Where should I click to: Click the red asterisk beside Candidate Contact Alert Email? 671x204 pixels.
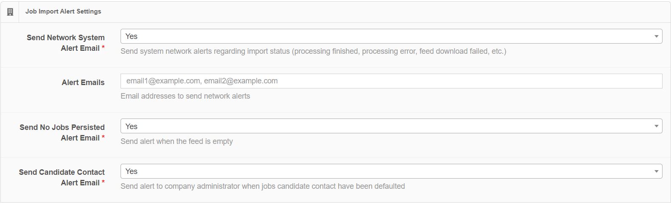103,182
